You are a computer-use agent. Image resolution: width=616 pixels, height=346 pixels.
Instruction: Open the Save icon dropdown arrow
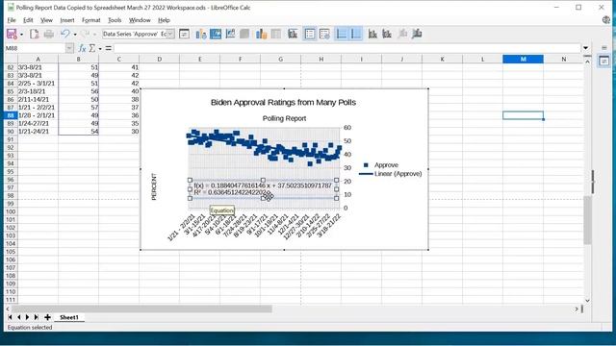pos(21,35)
